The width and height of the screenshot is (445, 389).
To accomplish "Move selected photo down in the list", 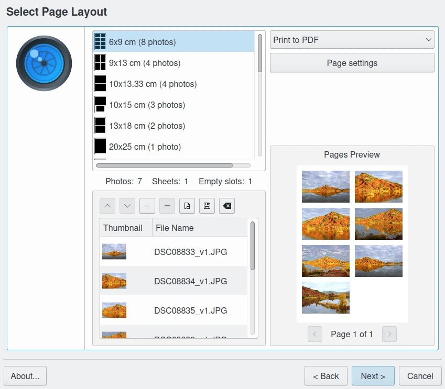I will point(127,205).
